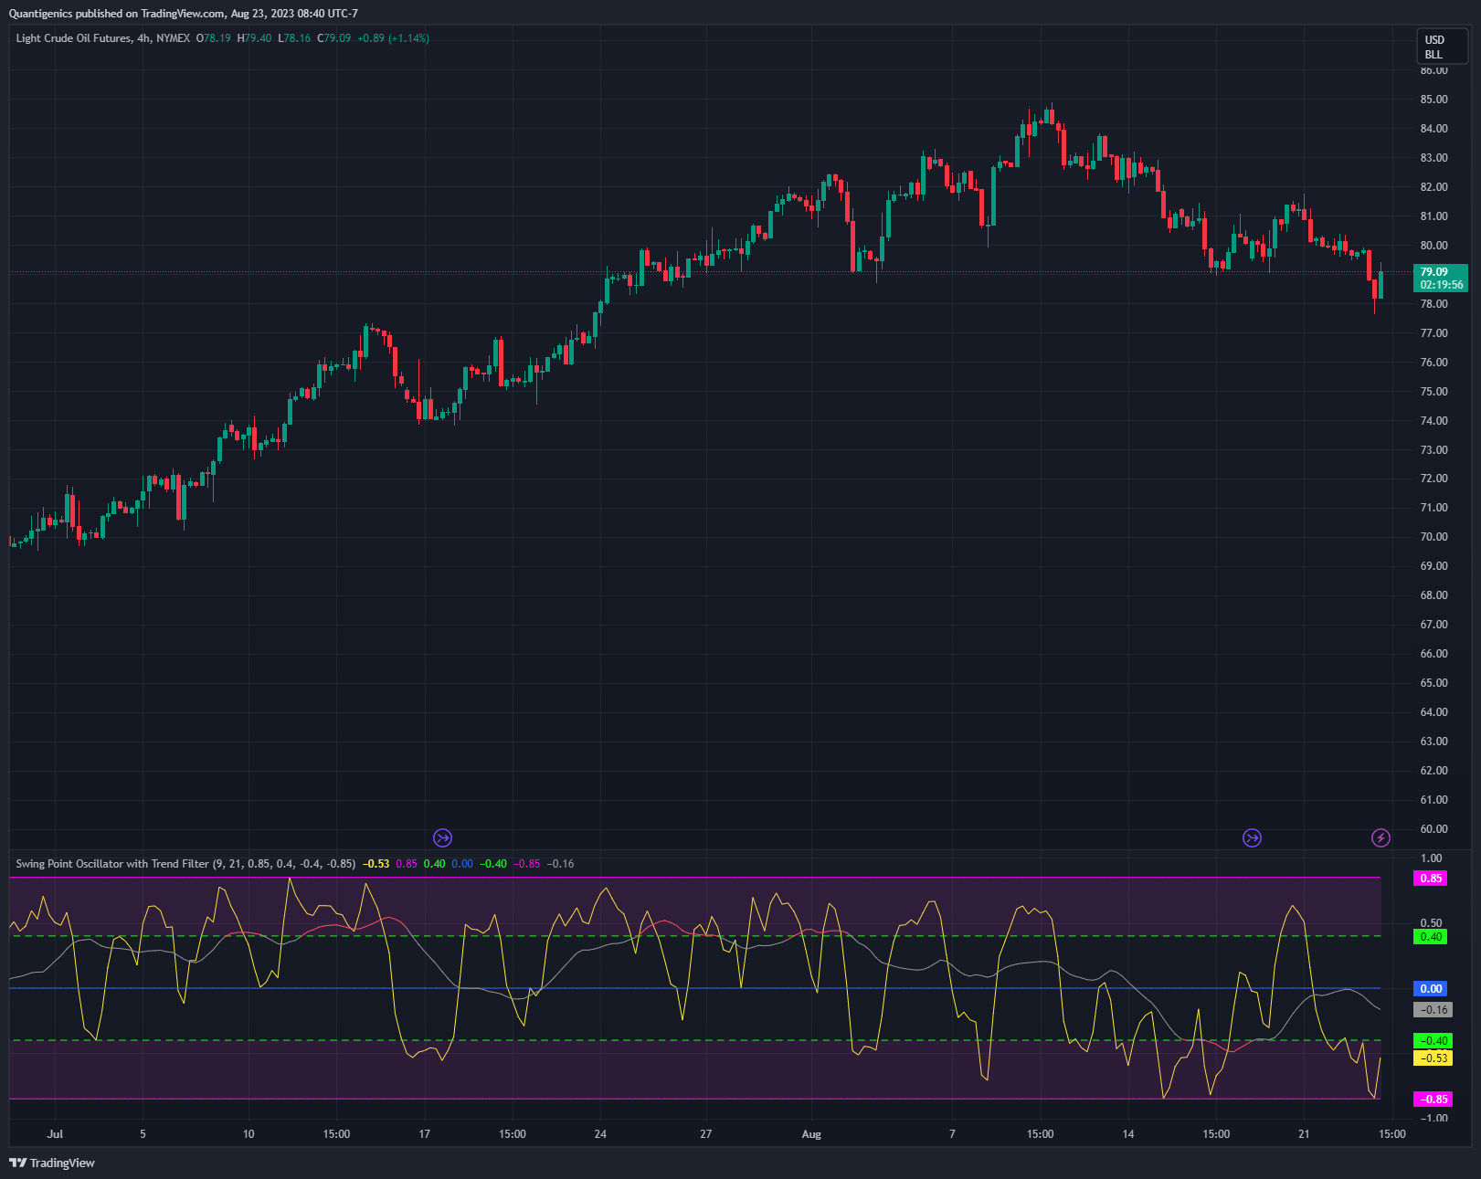Click the 21 date label on time axis
This screenshot has height=1179, width=1481.
pyautogui.click(x=1304, y=1134)
